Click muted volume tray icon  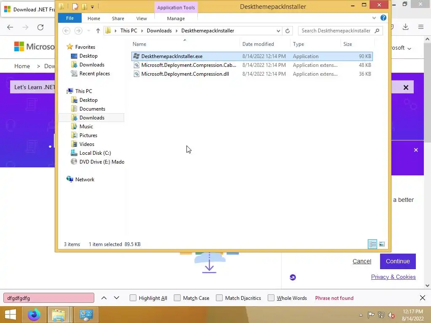391,315
